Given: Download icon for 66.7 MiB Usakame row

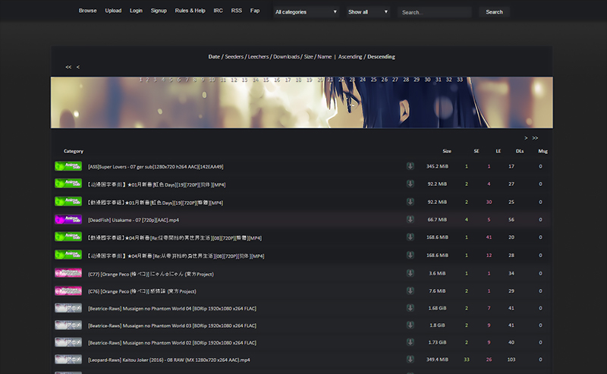Looking at the screenshot, I should pyautogui.click(x=410, y=219).
